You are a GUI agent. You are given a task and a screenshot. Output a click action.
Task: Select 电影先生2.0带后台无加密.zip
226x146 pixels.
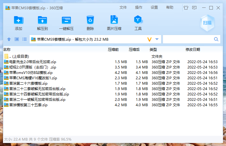113,62
